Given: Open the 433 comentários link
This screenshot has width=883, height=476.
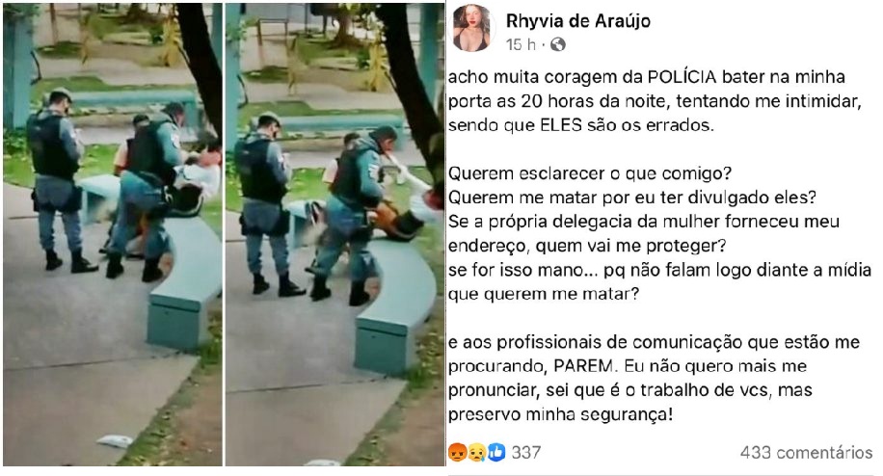Looking at the screenshot, I should click(806, 452).
